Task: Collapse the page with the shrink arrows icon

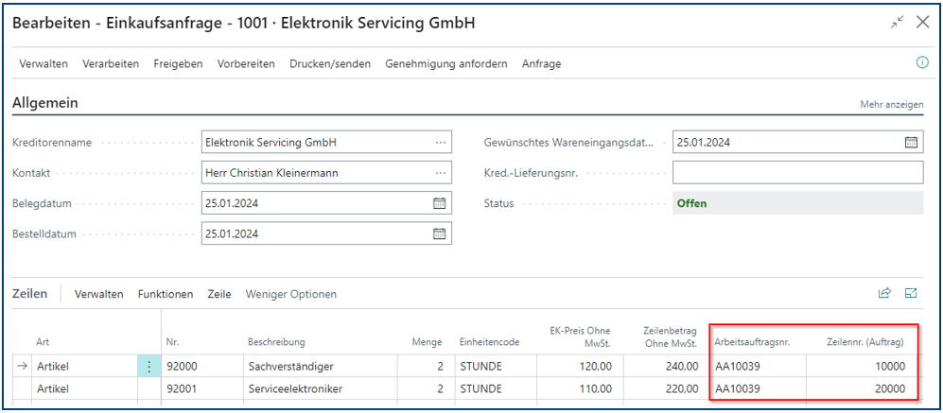Action: click(898, 23)
